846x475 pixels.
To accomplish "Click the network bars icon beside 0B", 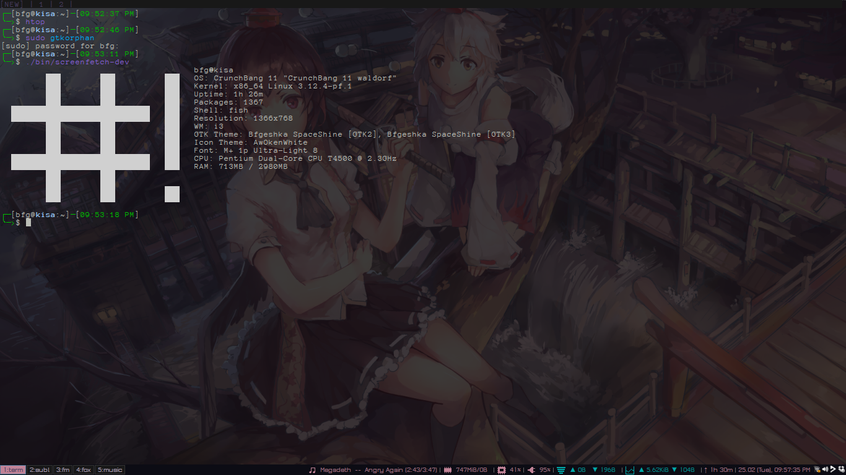I will click(561, 470).
